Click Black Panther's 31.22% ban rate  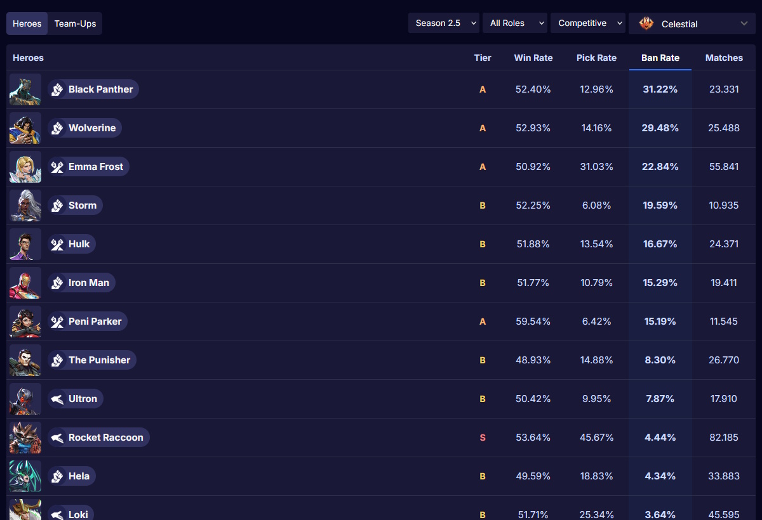tap(660, 89)
